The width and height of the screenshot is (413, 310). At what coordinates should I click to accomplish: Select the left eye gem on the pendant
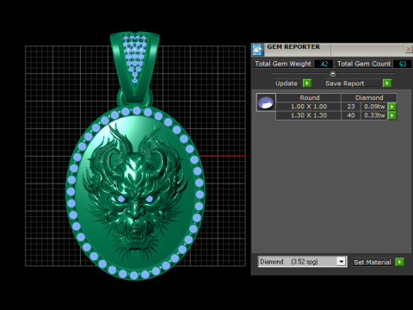click(121, 199)
